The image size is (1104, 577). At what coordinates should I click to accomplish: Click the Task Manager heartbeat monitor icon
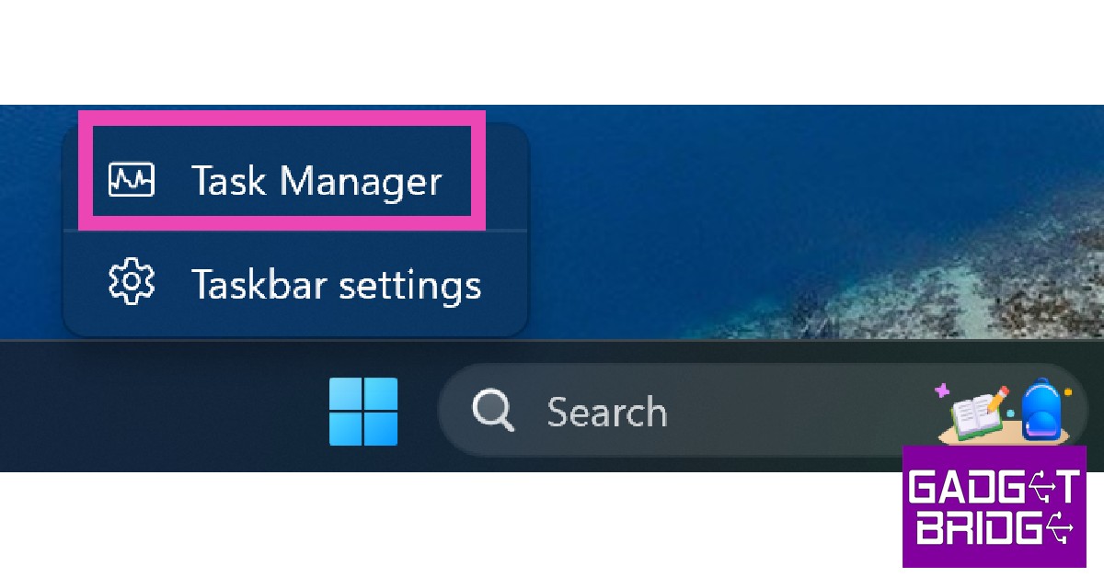pyautogui.click(x=132, y=179)
